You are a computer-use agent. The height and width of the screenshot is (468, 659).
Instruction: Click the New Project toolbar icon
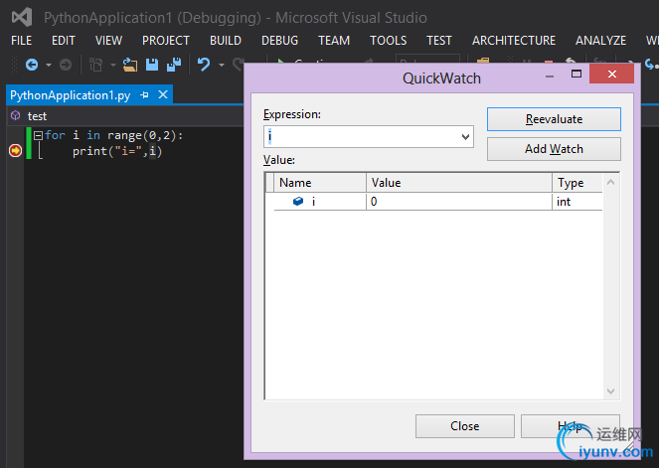pos(95,65)
